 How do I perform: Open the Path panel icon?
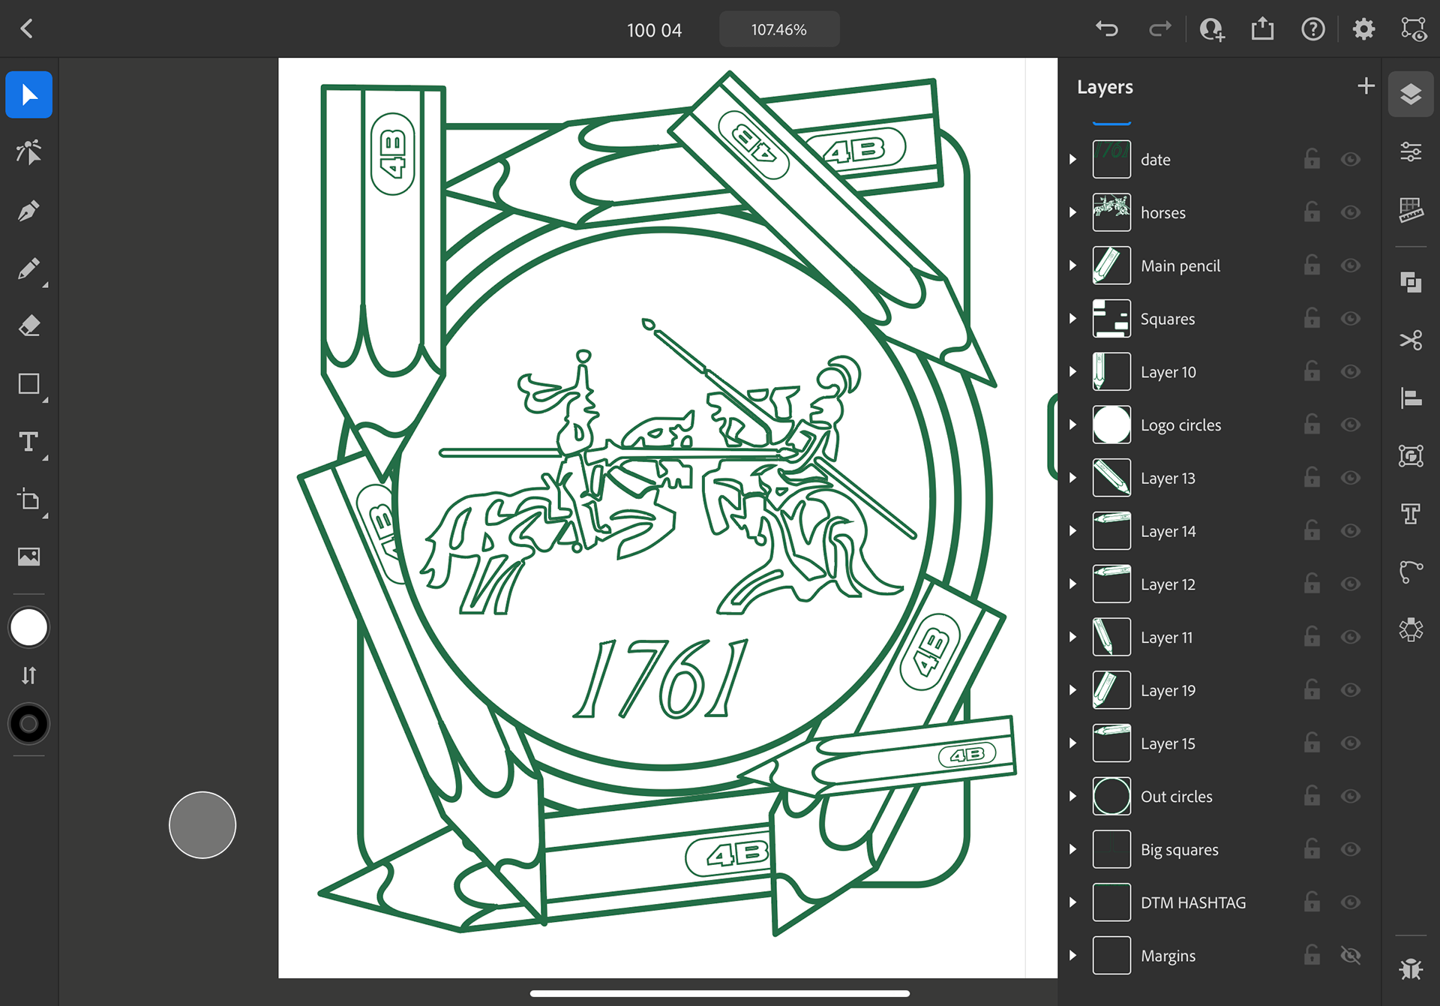click(x=1411, y=572)
